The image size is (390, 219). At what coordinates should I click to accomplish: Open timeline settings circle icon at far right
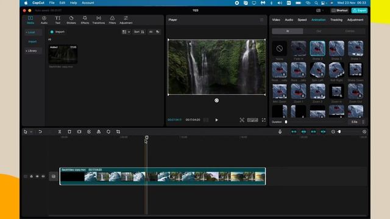(364, 132)
